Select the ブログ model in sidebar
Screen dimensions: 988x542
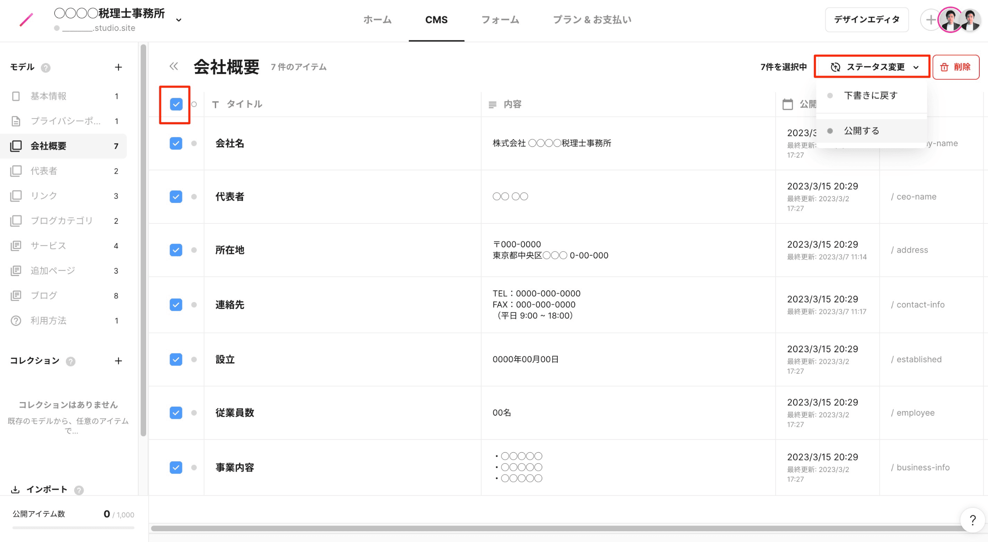coord(44,295)
